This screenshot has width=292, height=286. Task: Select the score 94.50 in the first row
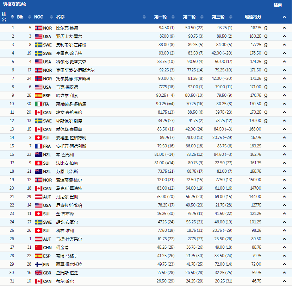coord(161,27)
